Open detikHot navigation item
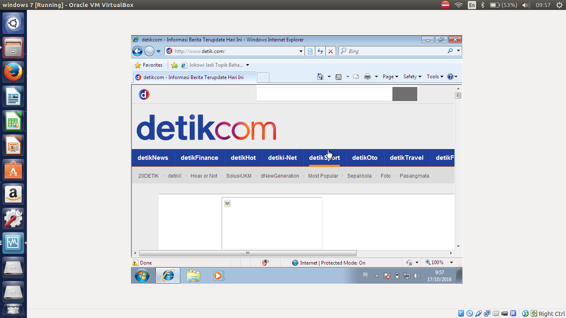The height and width of the screenshot is (318, 566). coord(243,158)
